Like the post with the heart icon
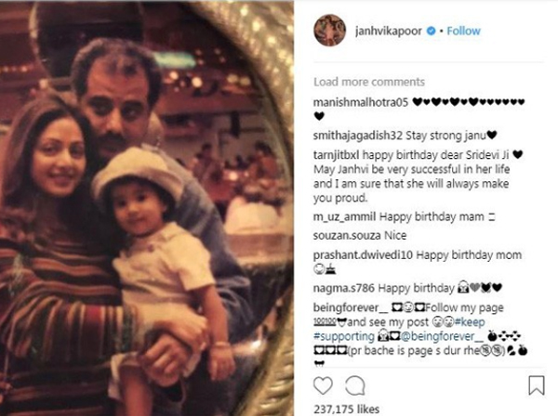 (323, 384)
